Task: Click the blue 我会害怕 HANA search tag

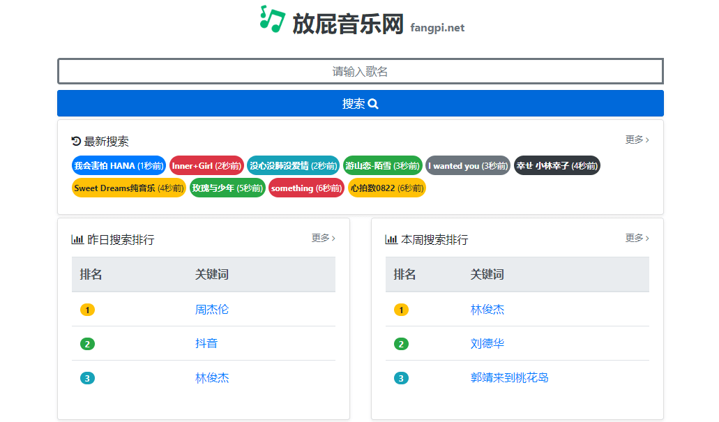Action: point(118,165)
